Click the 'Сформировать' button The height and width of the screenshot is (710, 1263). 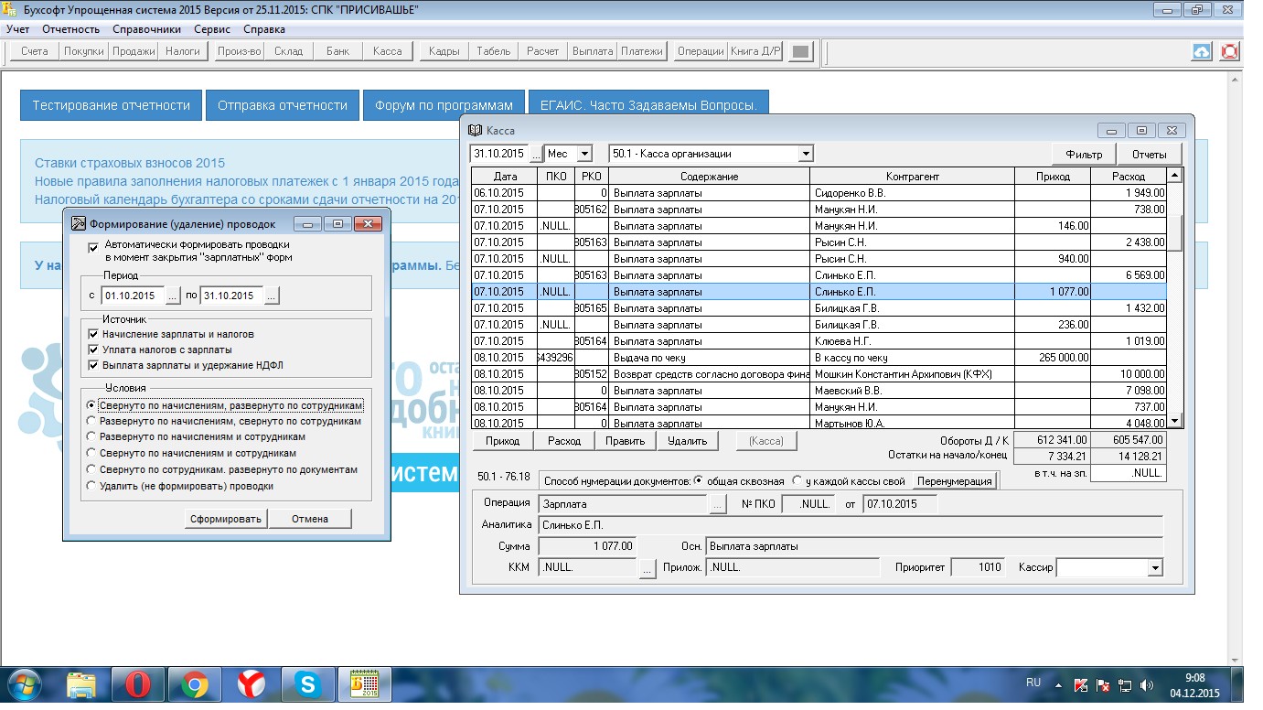coord(226,519)
